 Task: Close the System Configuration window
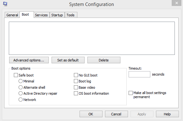[176, 3]
